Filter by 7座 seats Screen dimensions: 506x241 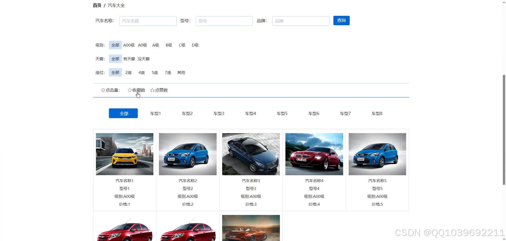pyautogui.click(x=168, y=72)
